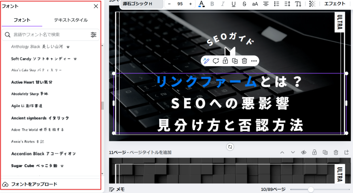Select the フォント tab
The height and width of the screenshot is (193, 353).
click(x=22, y=20)
